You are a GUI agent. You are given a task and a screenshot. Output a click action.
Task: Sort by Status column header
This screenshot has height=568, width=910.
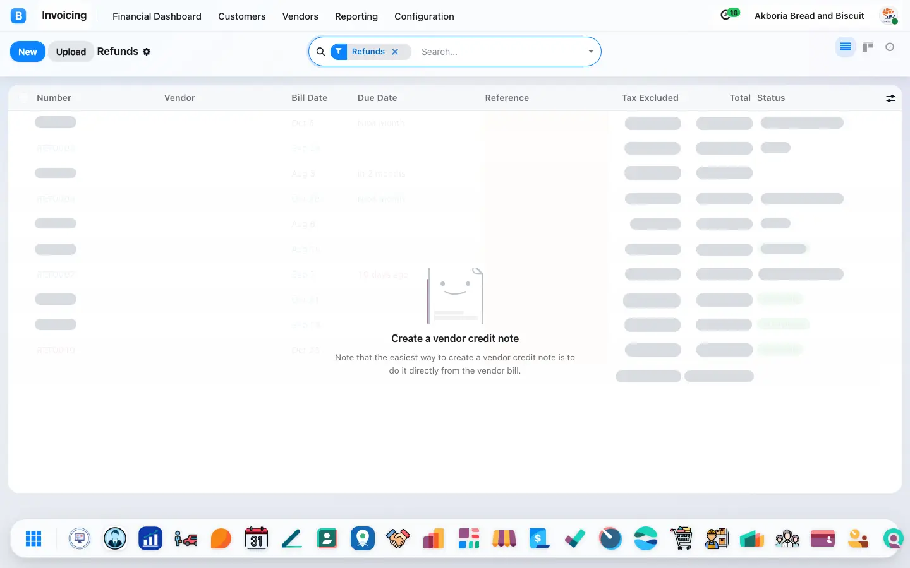point(771,98)
